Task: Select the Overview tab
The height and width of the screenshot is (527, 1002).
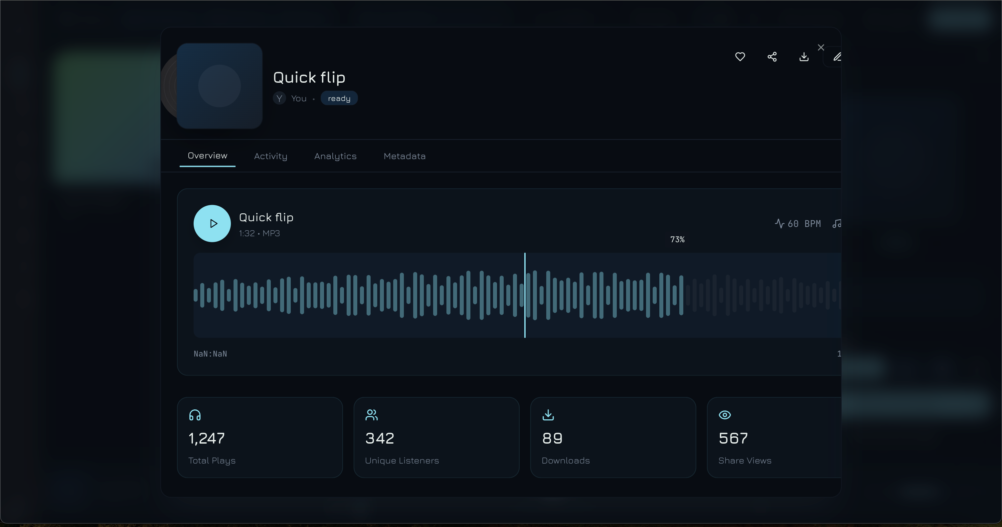Action: (207, 156)
